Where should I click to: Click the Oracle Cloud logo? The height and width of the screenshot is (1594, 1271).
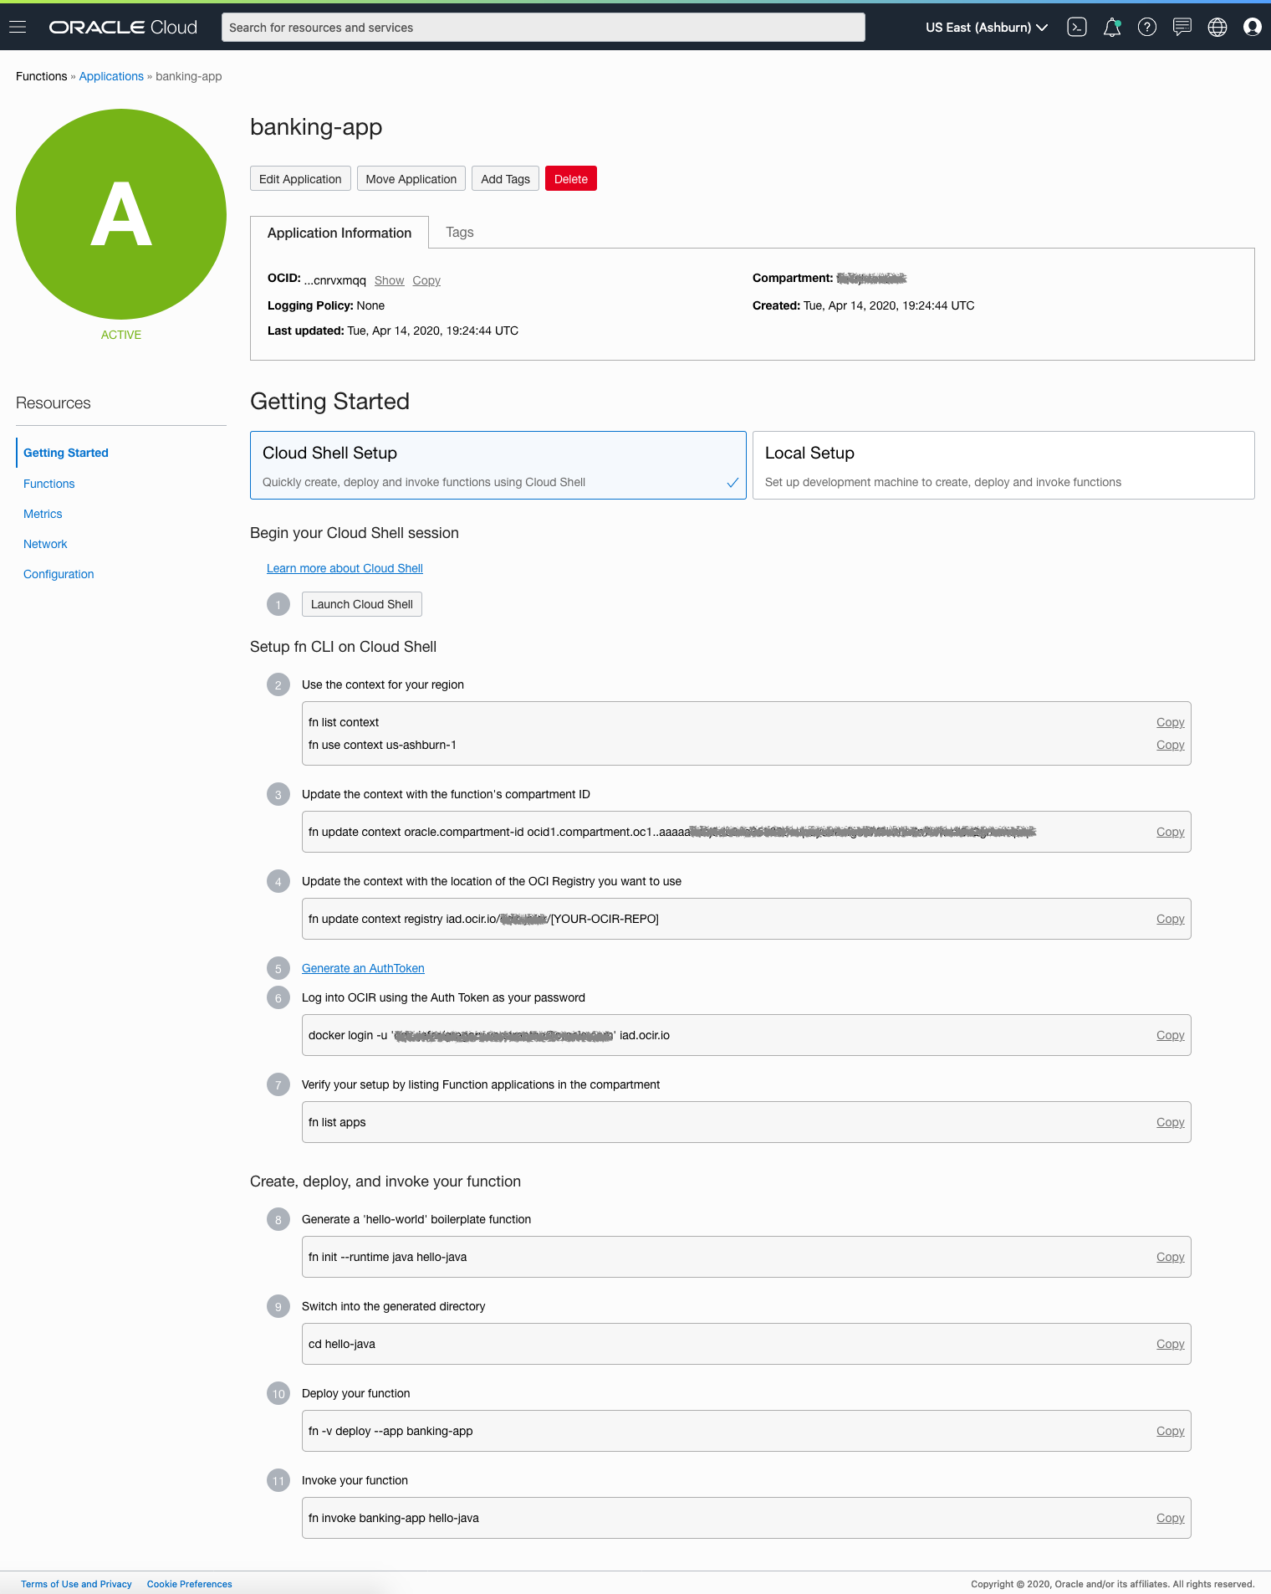click(x=123, y=28)
